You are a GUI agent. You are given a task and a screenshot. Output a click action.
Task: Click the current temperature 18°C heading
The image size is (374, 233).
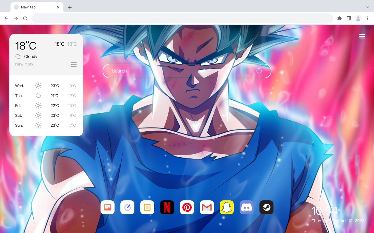[26, 46]
